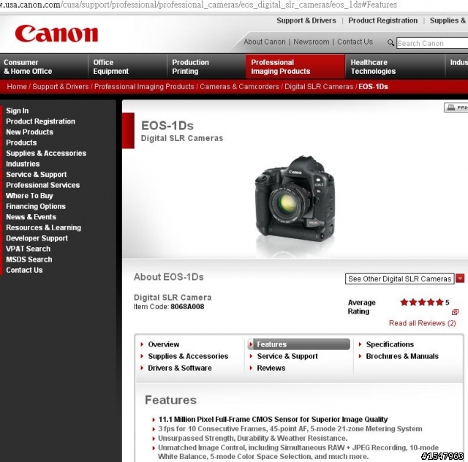Image resolution: width=468 pixels, height=462 pixels.
Task: Go to Home in the breadcrumb
Action: point(17,86)
